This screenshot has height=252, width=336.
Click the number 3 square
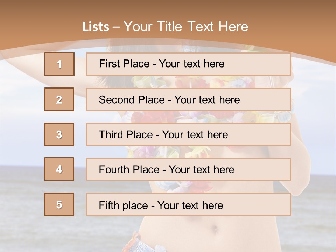[59, 134]
